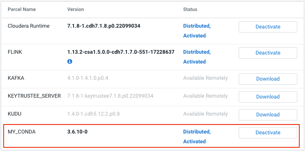
Task: Deactivate the FLINK parcel
Action: tap(268, 53)
